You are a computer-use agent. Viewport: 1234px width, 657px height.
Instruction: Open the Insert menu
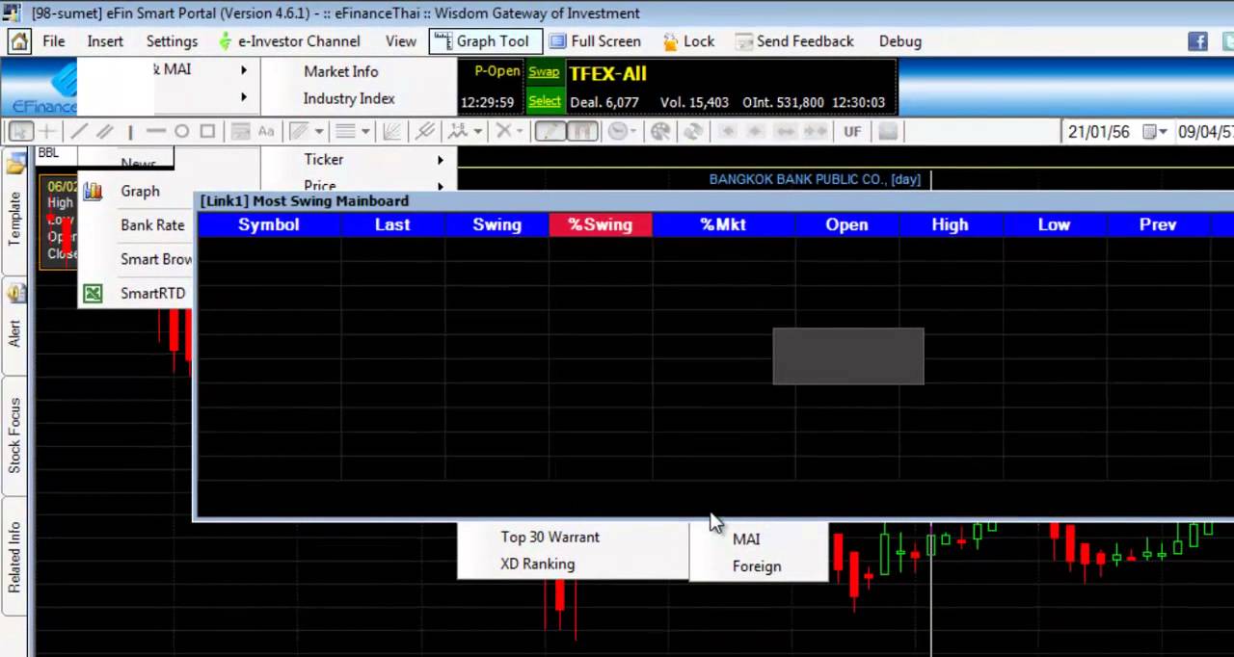[x=105, y=41]
